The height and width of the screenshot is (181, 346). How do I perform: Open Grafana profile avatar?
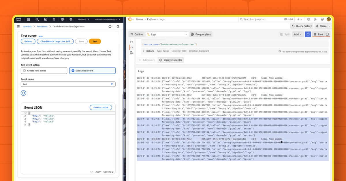329,19
